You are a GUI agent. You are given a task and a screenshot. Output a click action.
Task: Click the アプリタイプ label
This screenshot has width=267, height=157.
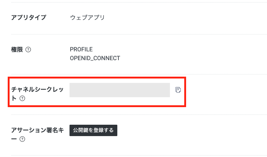(29, 18)
